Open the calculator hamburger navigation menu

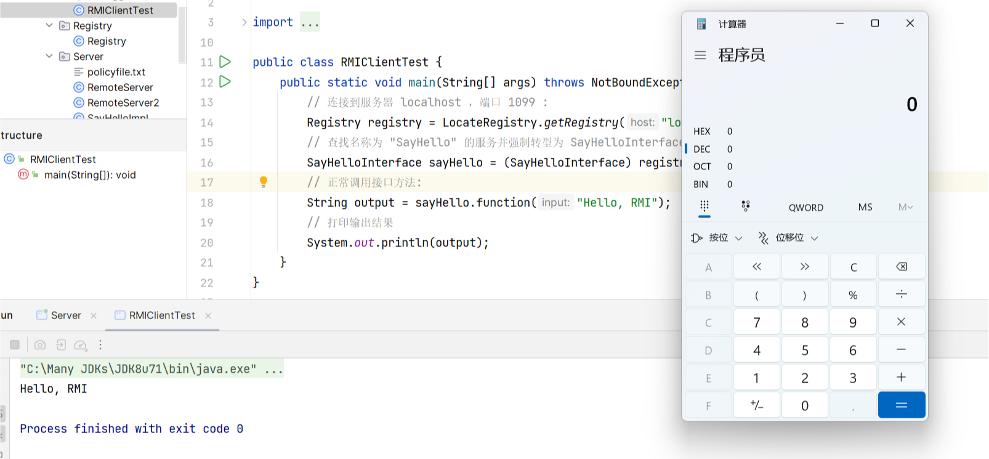(700, 55)
